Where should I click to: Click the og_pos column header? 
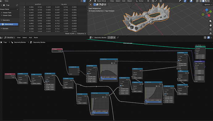pos(64,4)
